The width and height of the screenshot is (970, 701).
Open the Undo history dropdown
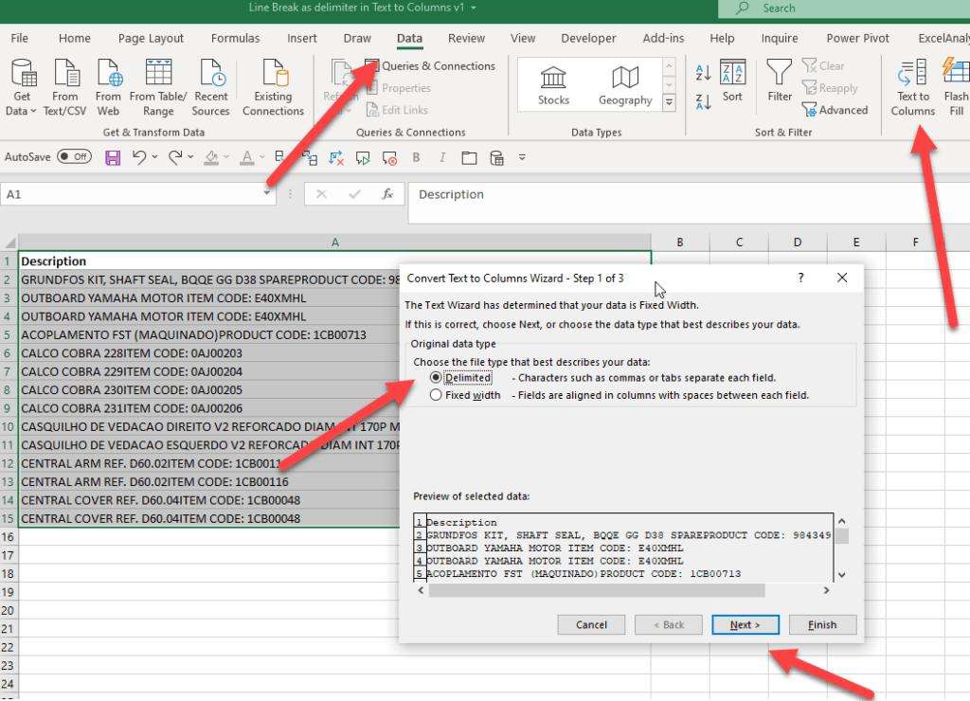[x=154, y=157]
